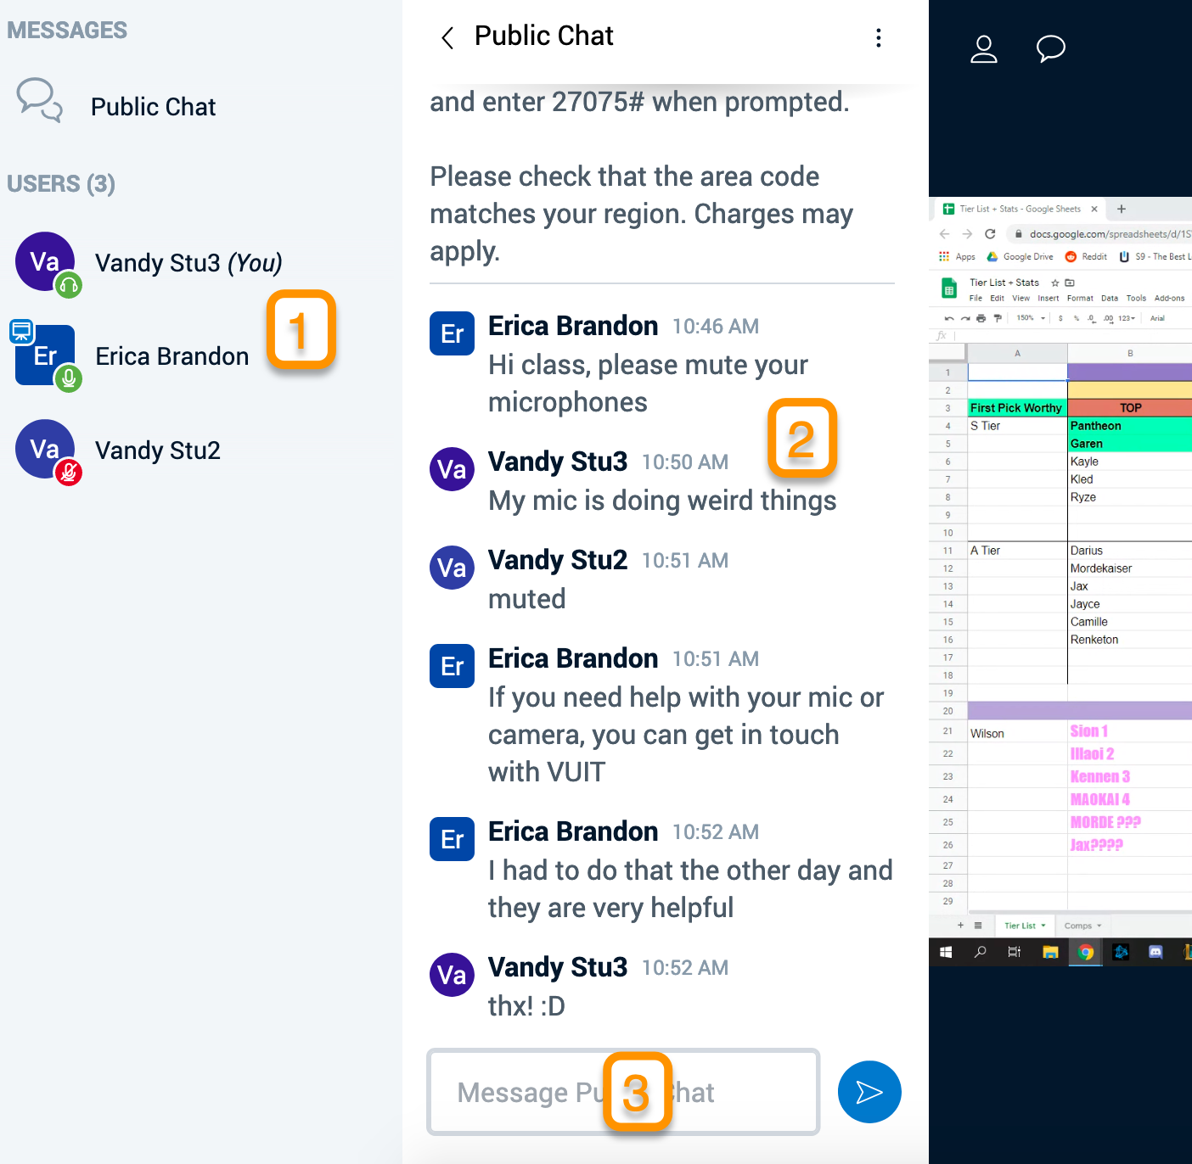Send the chat message with the blue arrow button

(x=869, y=1092)
